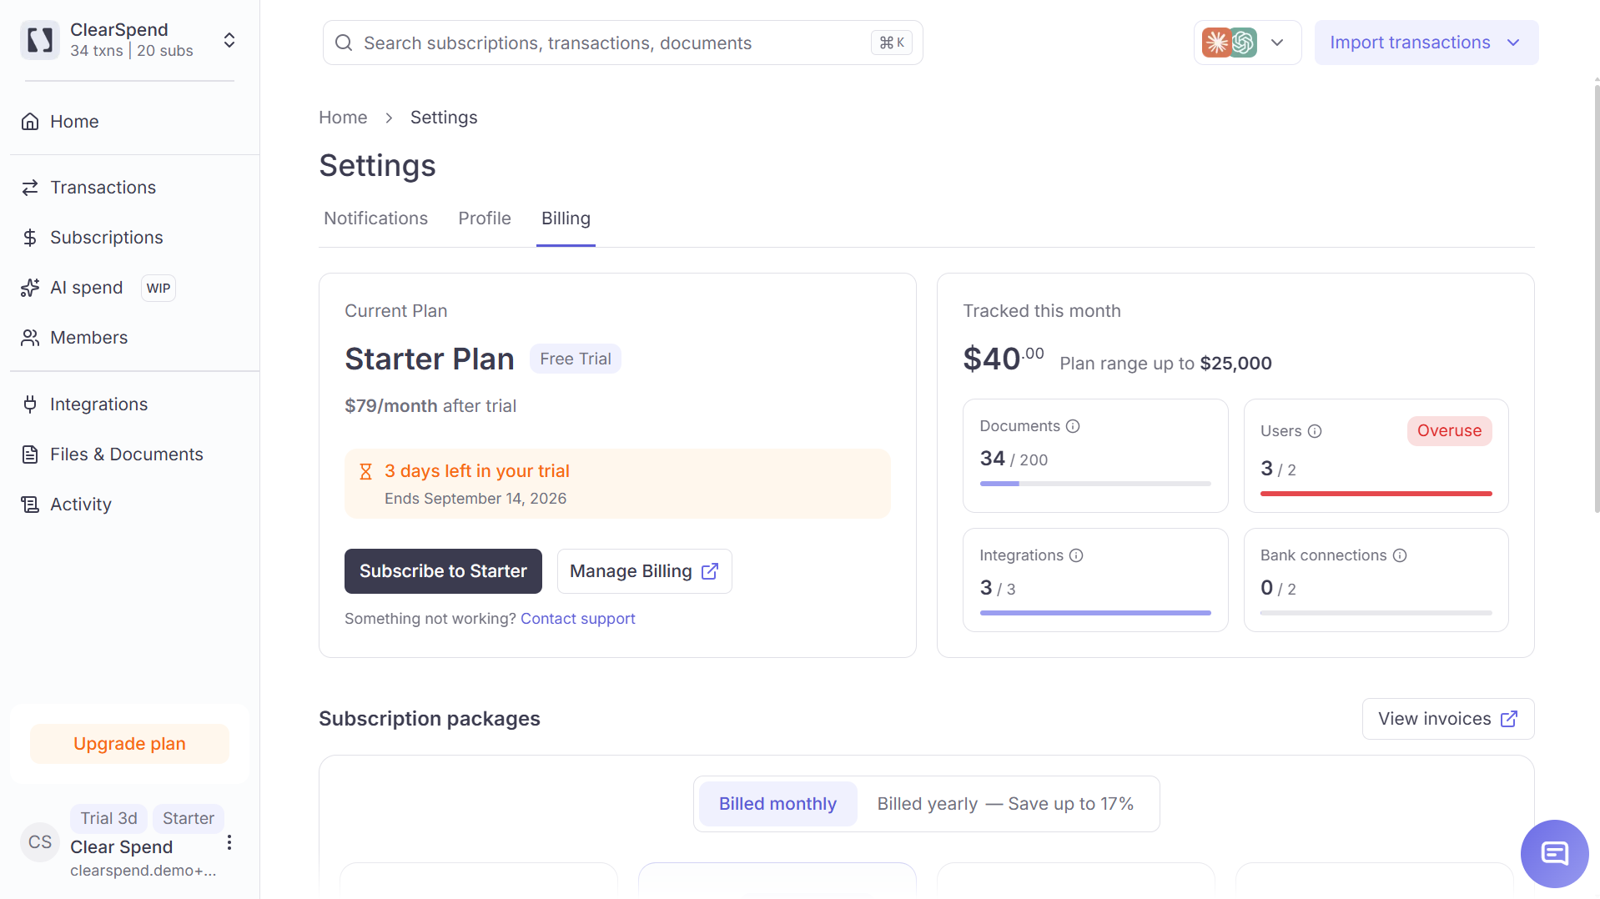Screen dimensions: 1600x899
Task: Click the ClearSpend logo icon
Action: [x=40, y=40]
